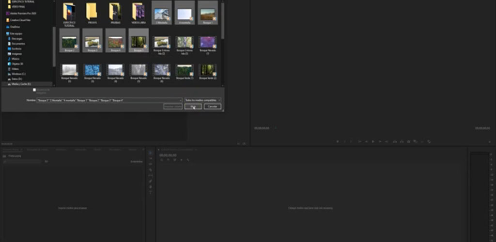Image resolution: width=496 pixels, height=242 pixels.
Task: Click the Cancelar button
Action: 212,106
